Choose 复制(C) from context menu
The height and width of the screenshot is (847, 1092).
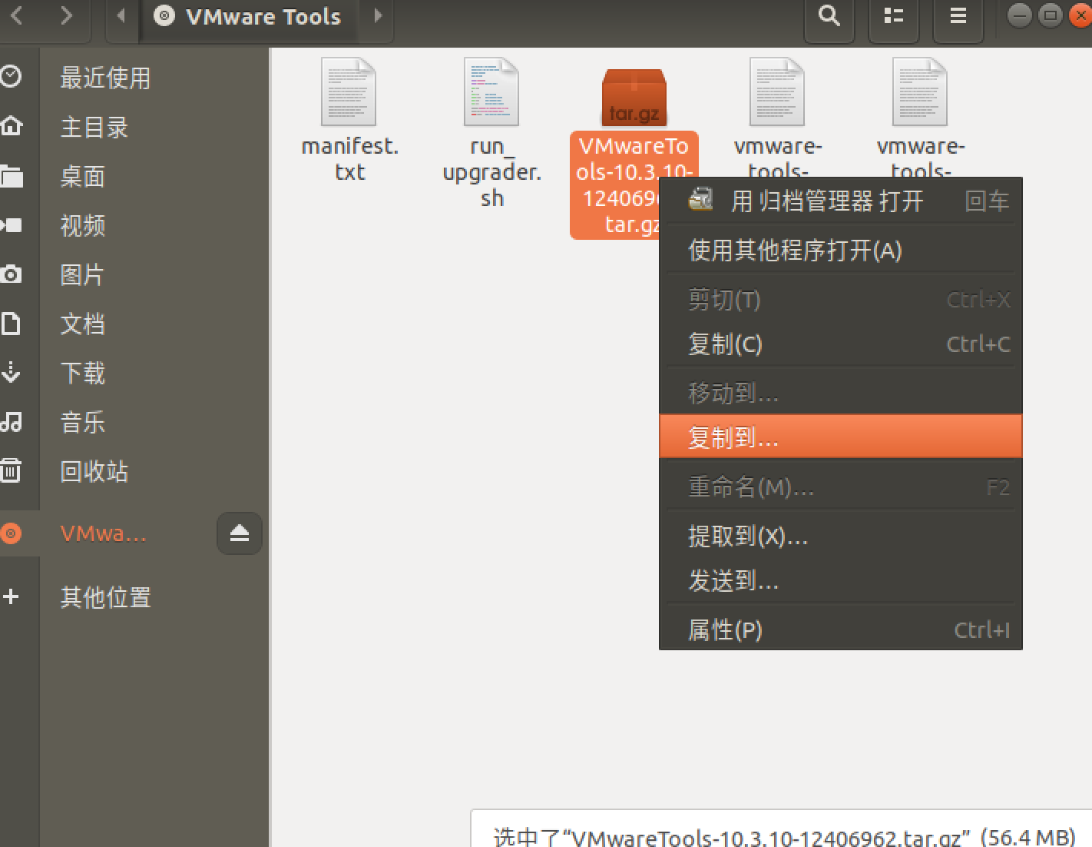point(841,344)
